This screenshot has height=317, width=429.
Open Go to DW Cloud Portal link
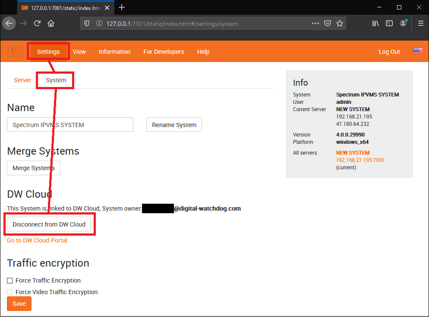coord(37,240)
